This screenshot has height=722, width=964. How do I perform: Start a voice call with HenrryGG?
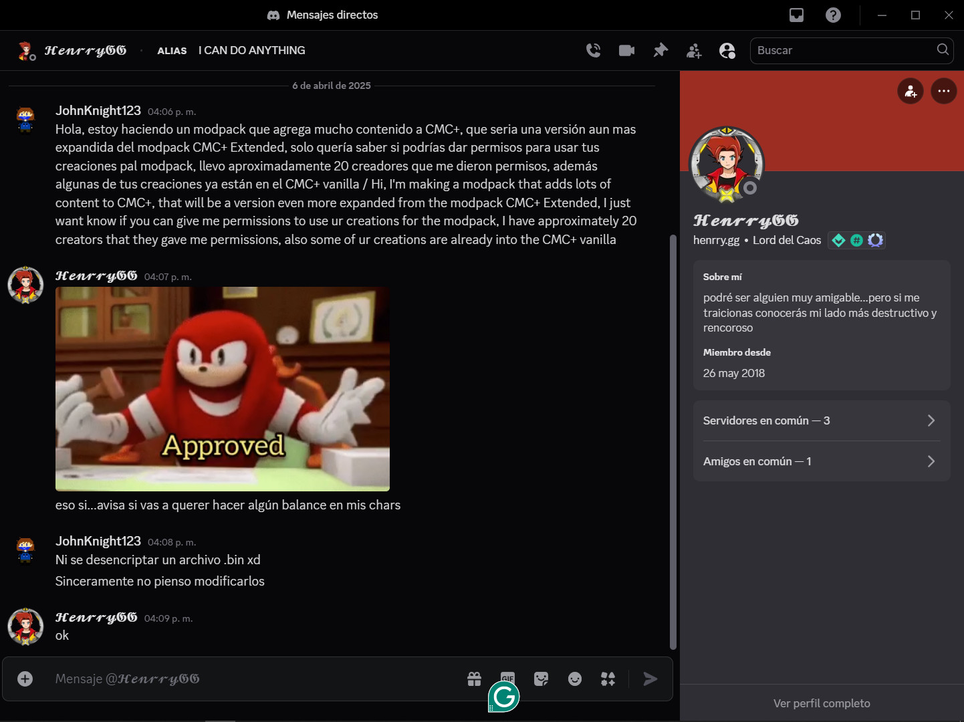click(593, 51)
